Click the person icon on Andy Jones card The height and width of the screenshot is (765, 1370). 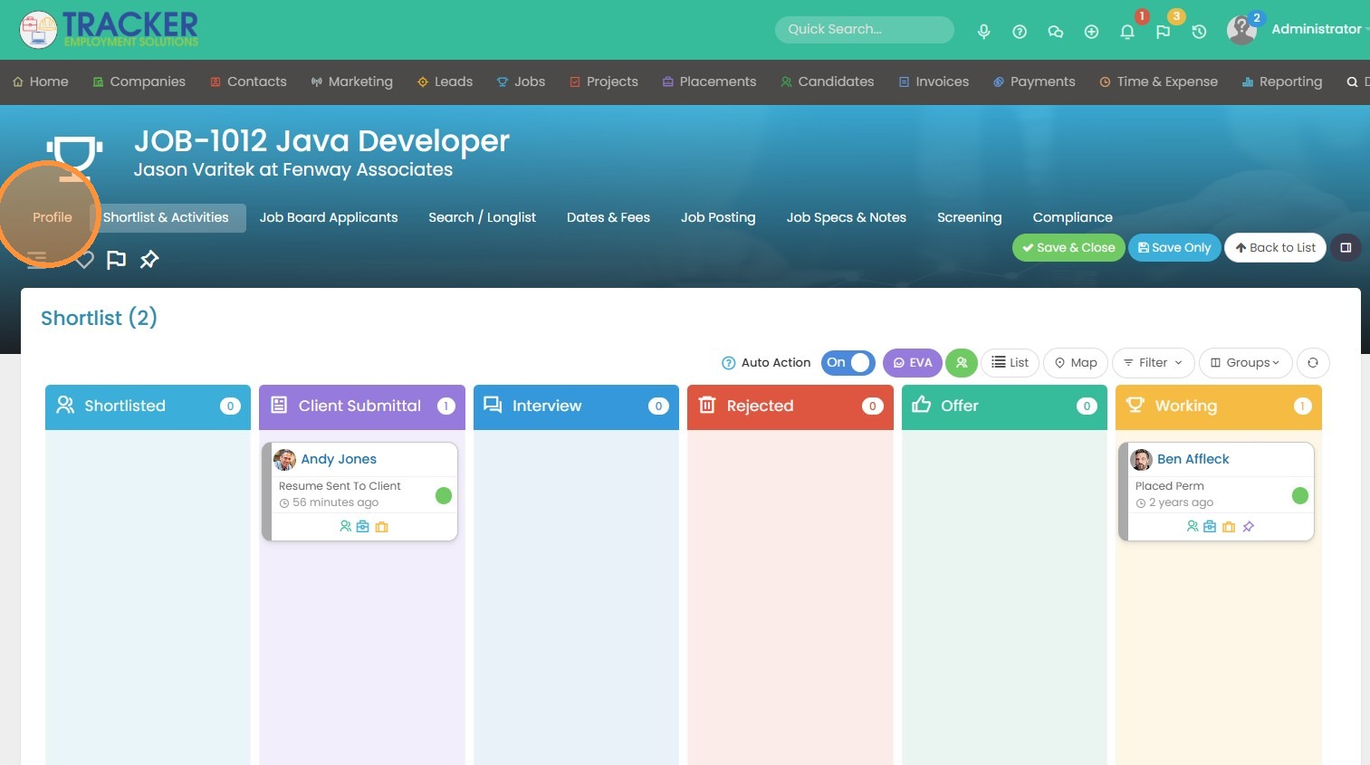345,526
